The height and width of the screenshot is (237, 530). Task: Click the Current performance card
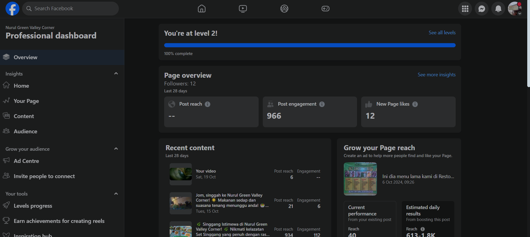(370, 219)
